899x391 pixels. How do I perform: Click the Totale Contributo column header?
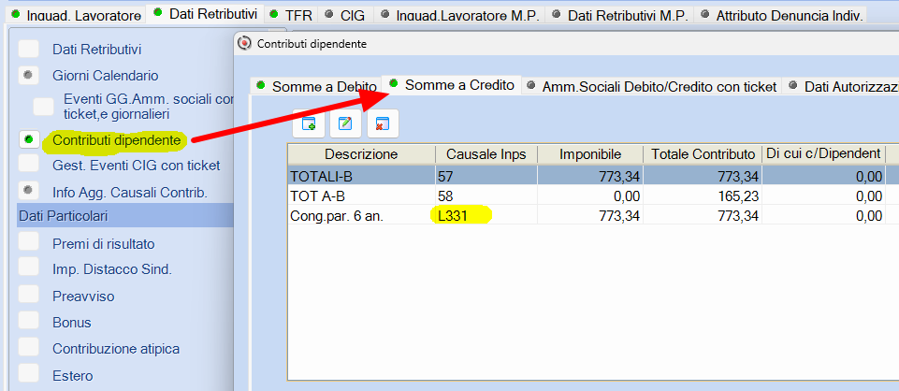(702, 153)
